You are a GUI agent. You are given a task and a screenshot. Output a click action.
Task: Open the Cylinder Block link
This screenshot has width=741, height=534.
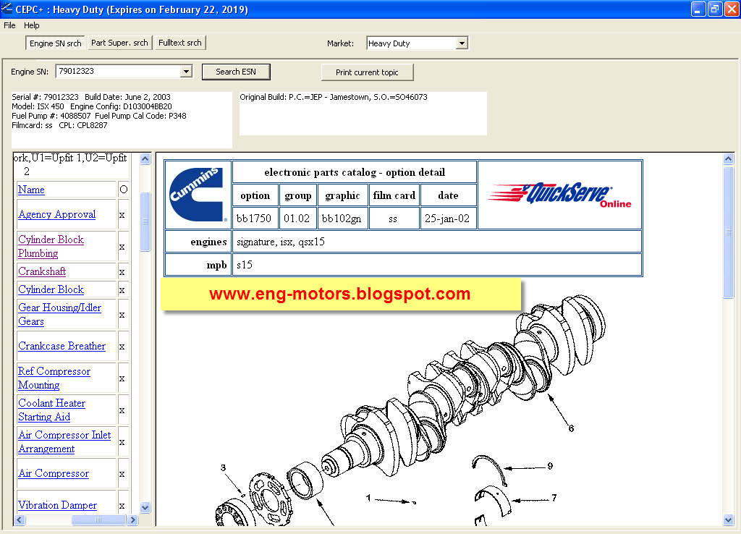click(51, 289)
